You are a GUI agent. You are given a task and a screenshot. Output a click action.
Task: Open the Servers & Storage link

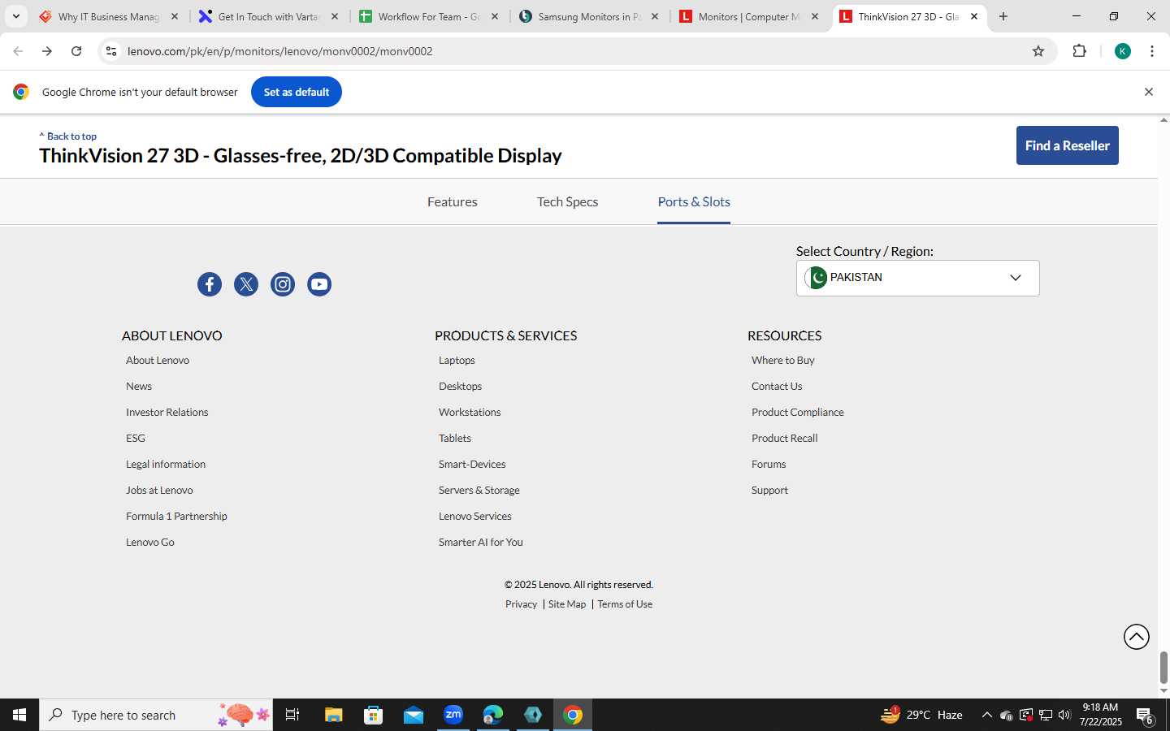[x=479, y=491]
